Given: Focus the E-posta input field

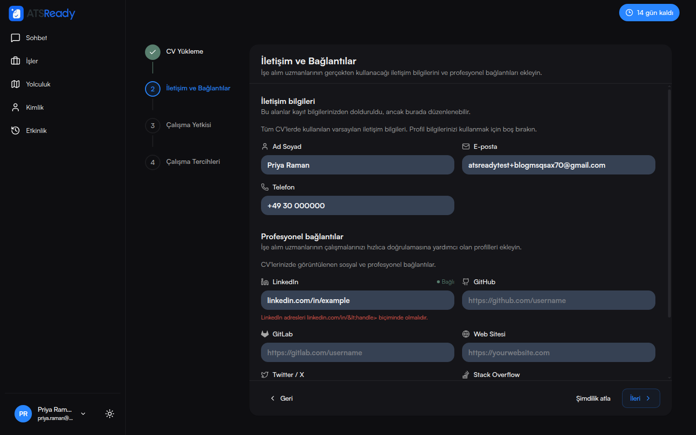Looking at the screenshot, I should [559, 165].
